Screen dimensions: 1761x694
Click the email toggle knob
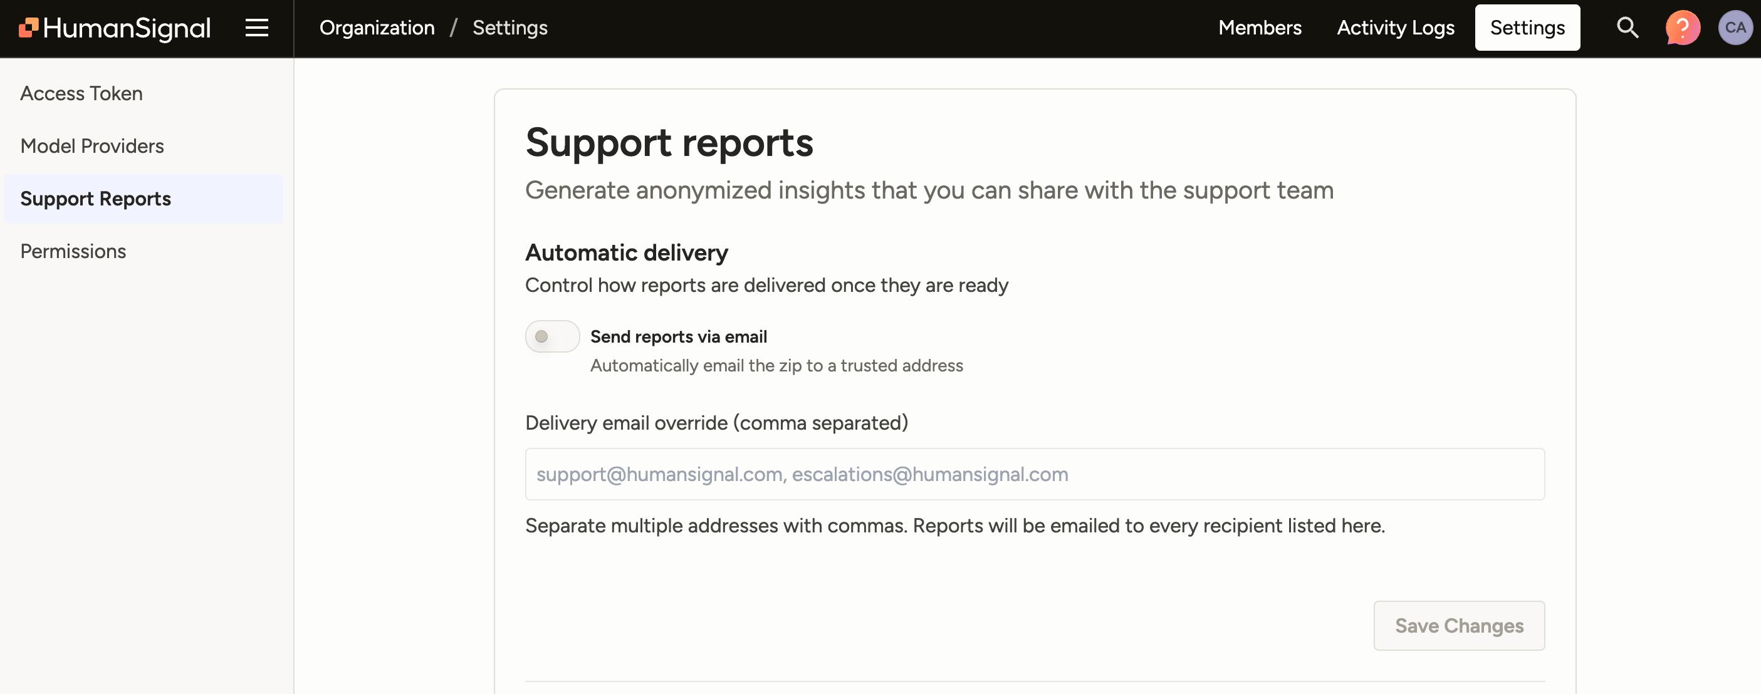[x=541, y=336]
